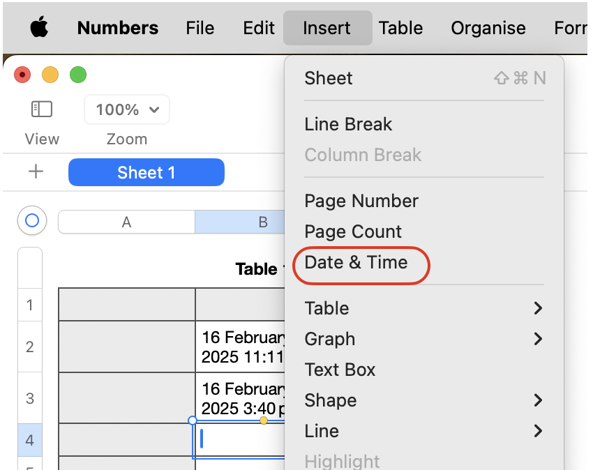Viewport: 593px width, 470px height.
Task: Add a new sheet with plus icon
Action: [x=36, y=172]
